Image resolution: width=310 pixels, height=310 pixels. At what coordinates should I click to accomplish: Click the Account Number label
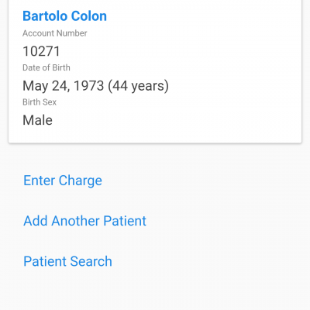tap(55, 33)
